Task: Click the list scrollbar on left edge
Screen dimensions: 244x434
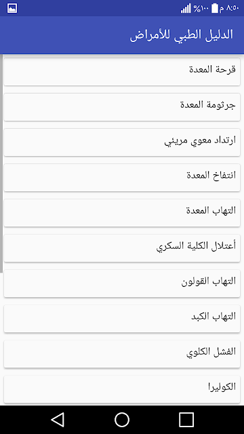Action: point(1,163)
